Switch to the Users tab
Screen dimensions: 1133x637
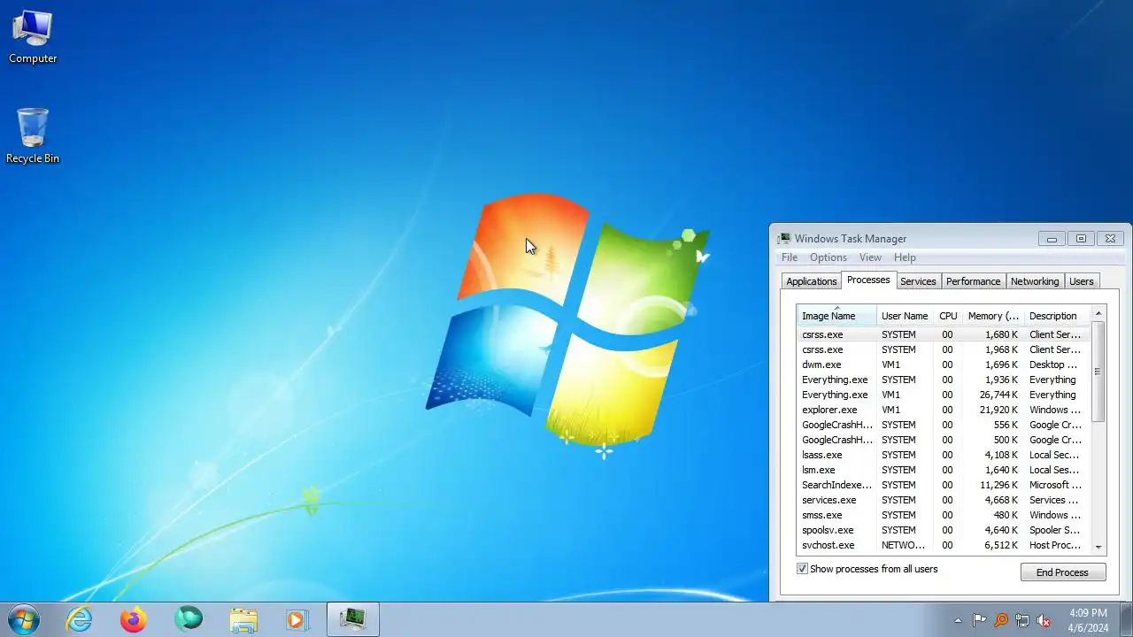[1081, 281]
